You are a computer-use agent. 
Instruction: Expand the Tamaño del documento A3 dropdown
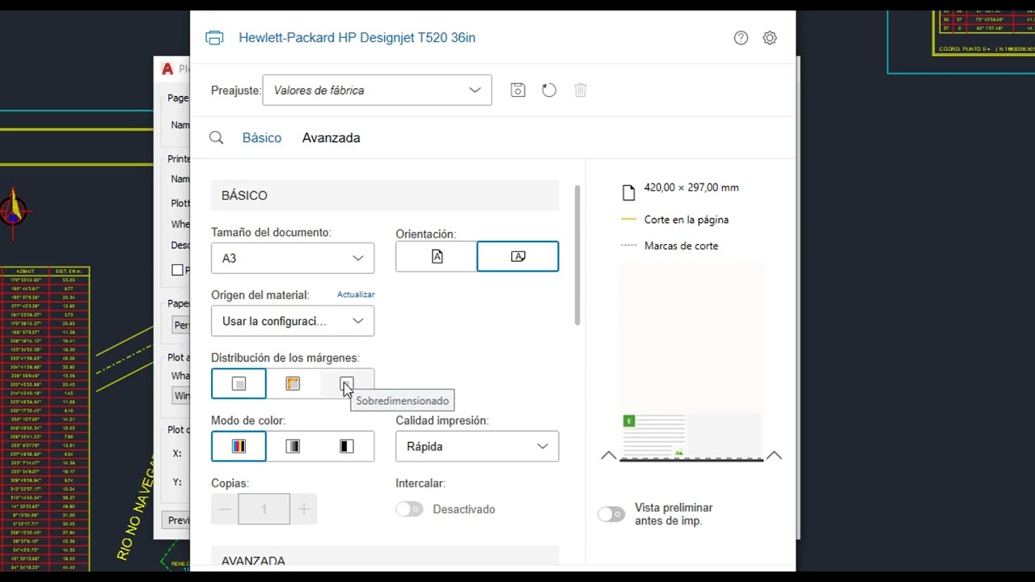pyautogui.click(x=293, y=258)
